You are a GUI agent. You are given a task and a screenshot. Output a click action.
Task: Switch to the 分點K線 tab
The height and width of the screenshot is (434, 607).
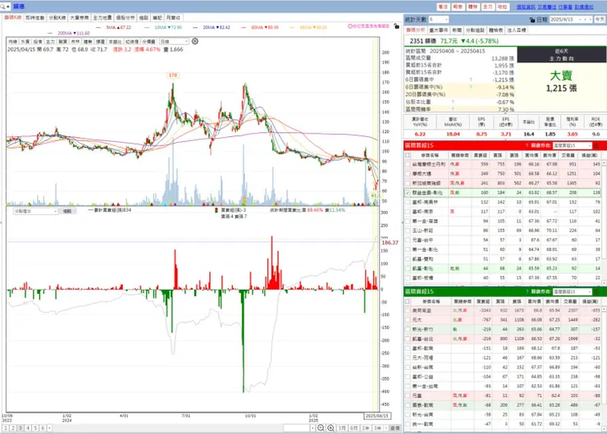[x=57, y=18]
